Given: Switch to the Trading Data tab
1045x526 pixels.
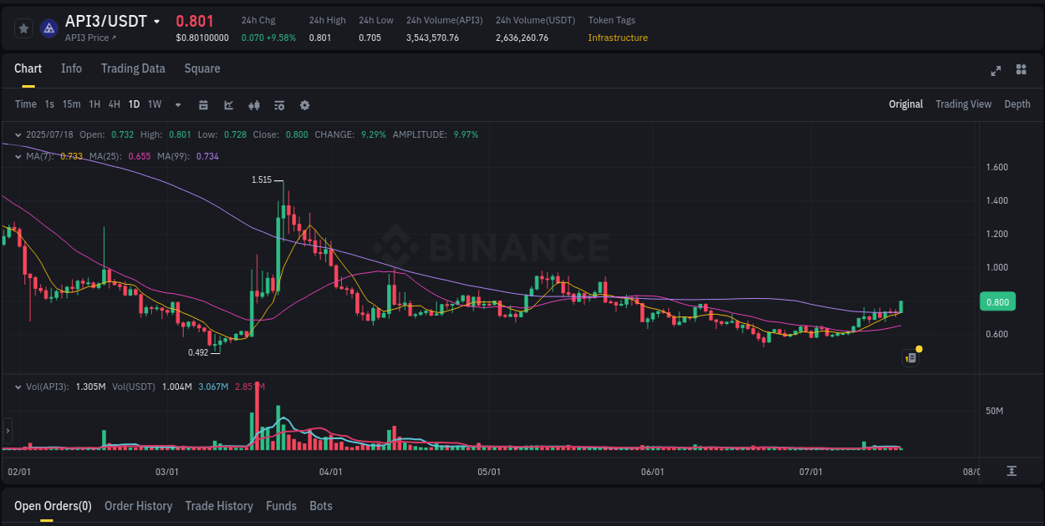Looking at the screenshot, I should pyautogui.click(x=133, y=68).
